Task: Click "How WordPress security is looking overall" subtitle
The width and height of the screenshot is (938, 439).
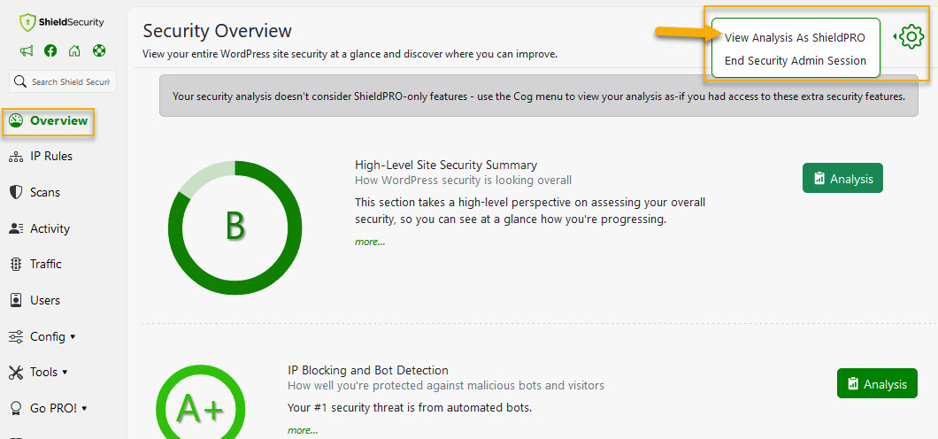Action: coord(463,180)
